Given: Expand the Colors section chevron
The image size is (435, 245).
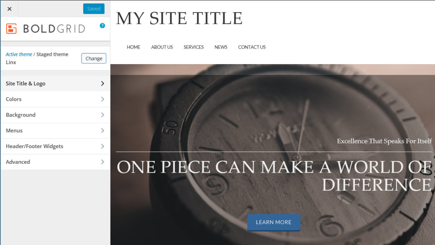Looking at the screenshot, I should click(103, 99).
